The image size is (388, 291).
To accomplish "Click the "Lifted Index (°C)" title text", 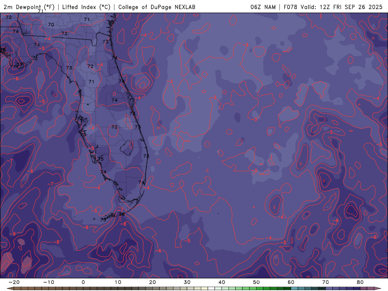I will click(x=86, y=7).
